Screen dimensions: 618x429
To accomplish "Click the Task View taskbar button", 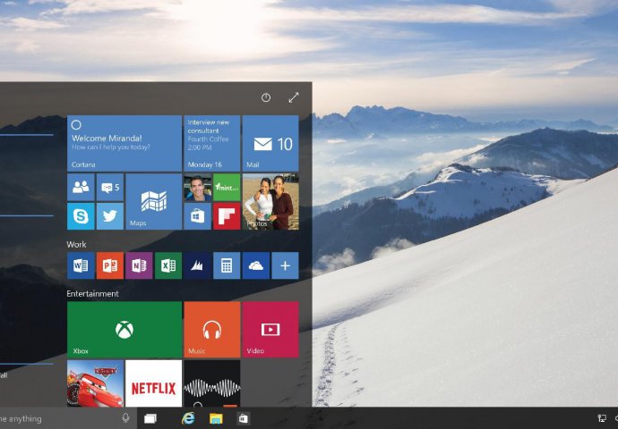I will coord(150,418).
